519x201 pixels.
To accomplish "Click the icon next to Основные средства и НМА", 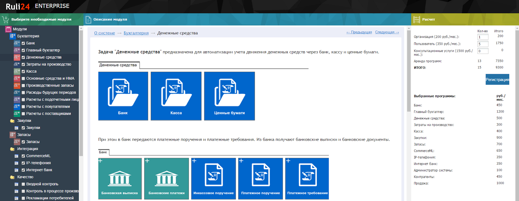I will point(17,78).
